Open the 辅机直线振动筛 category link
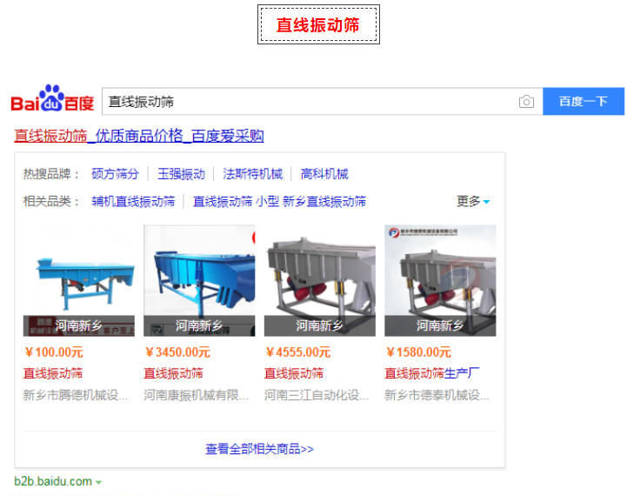Image resolution: width=627 pixels, height=496 pixels. (x=133, y=201)
